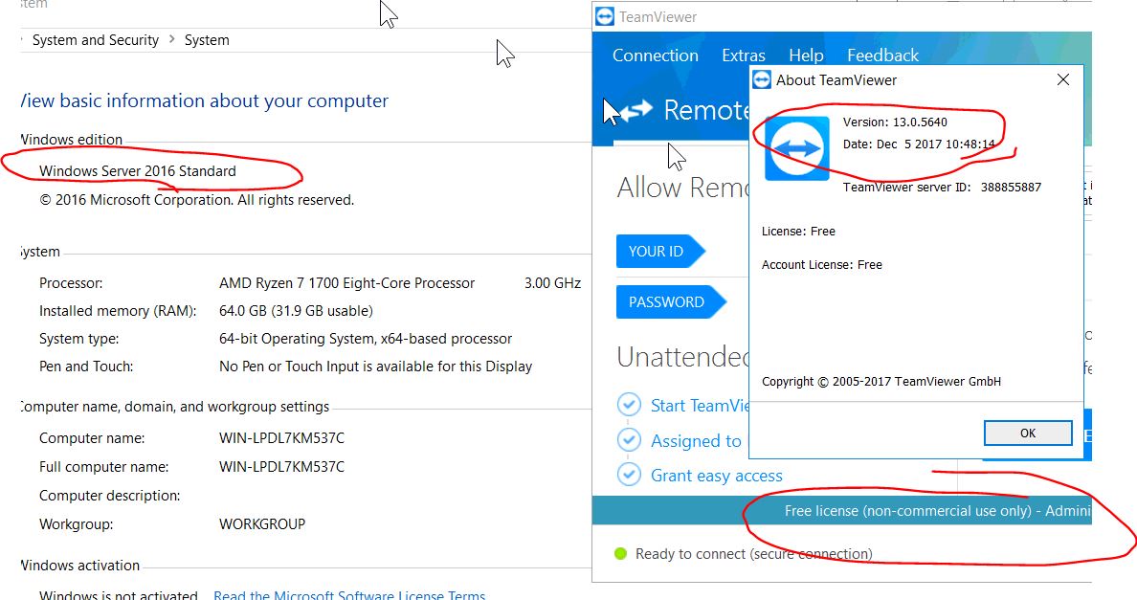The image size is (1137, 600).
Task: Open the Connection menu
Action: point(656,56)
